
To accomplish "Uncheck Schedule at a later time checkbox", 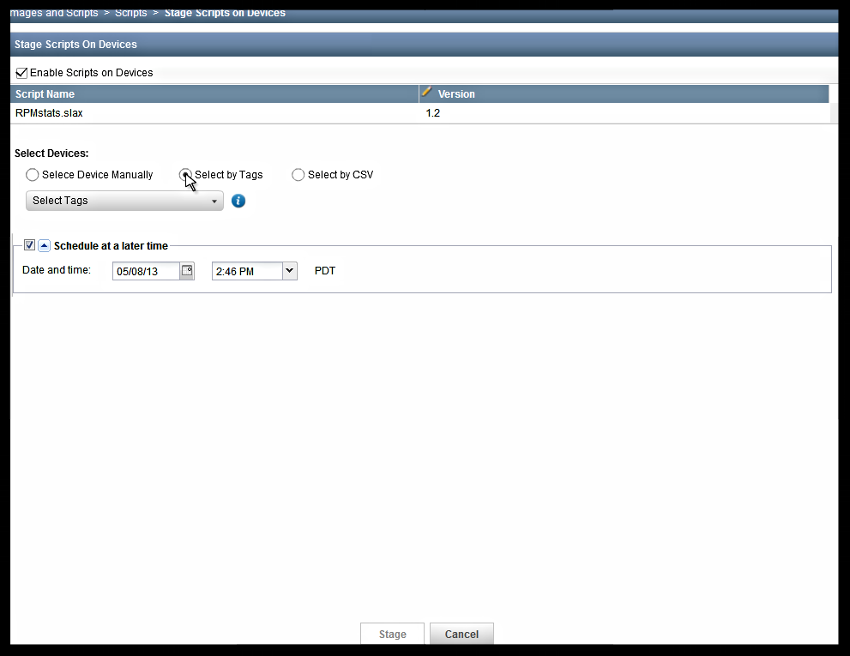I will click(30, 245).
